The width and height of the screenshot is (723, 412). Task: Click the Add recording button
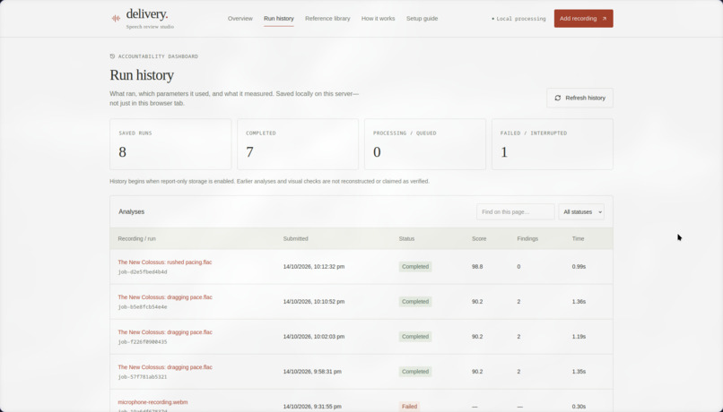tap(583, 19)
